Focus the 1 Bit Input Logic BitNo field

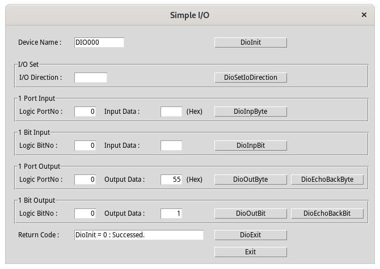tap(85, 146)
